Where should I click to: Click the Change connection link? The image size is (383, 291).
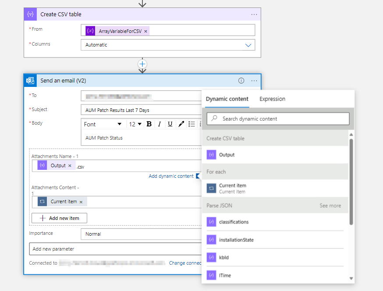tap(185, 263)
